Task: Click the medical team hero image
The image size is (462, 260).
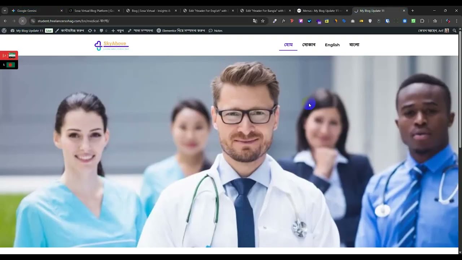Action: 229,152
